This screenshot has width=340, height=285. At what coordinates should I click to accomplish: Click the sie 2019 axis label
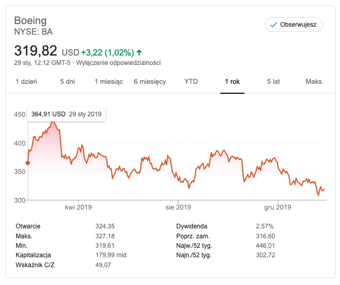click(x=178, y=207)
